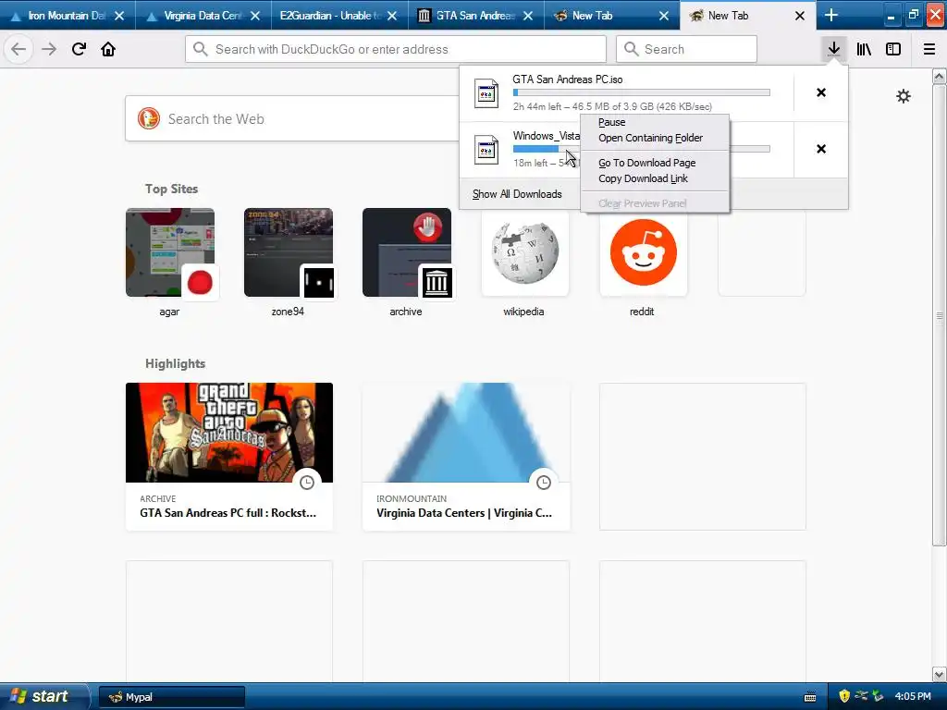Click the clock icon on GTA highlight
The image size is (947, 710).
[307, 483]
